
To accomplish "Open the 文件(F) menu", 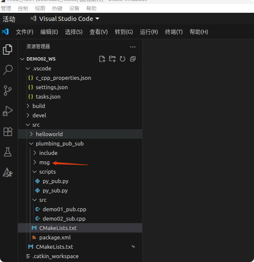I will click(x=25, y=32).
